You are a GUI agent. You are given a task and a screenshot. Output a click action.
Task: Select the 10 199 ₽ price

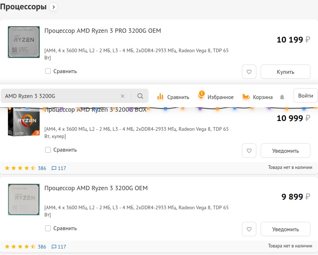(293, 40)
